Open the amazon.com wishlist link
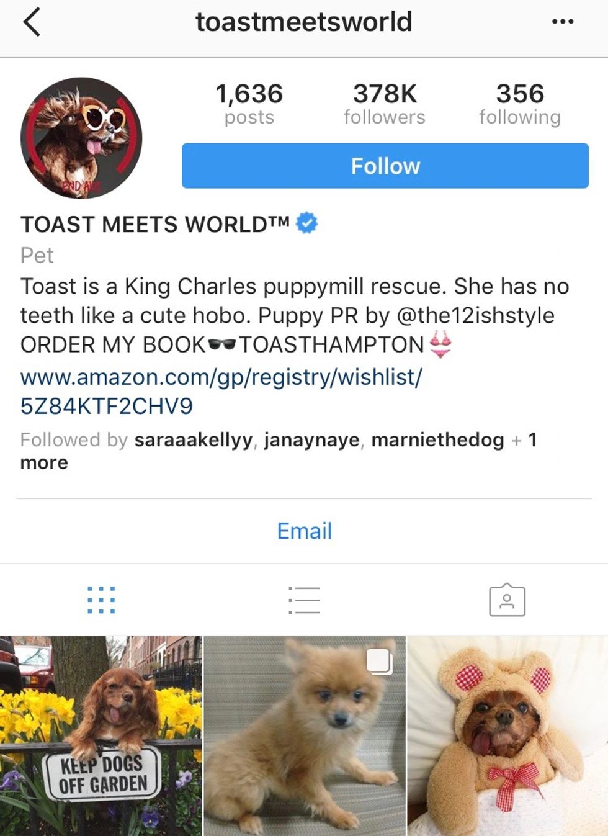Image resolution: width=608 pixels, height=836 pixels. 221,392
